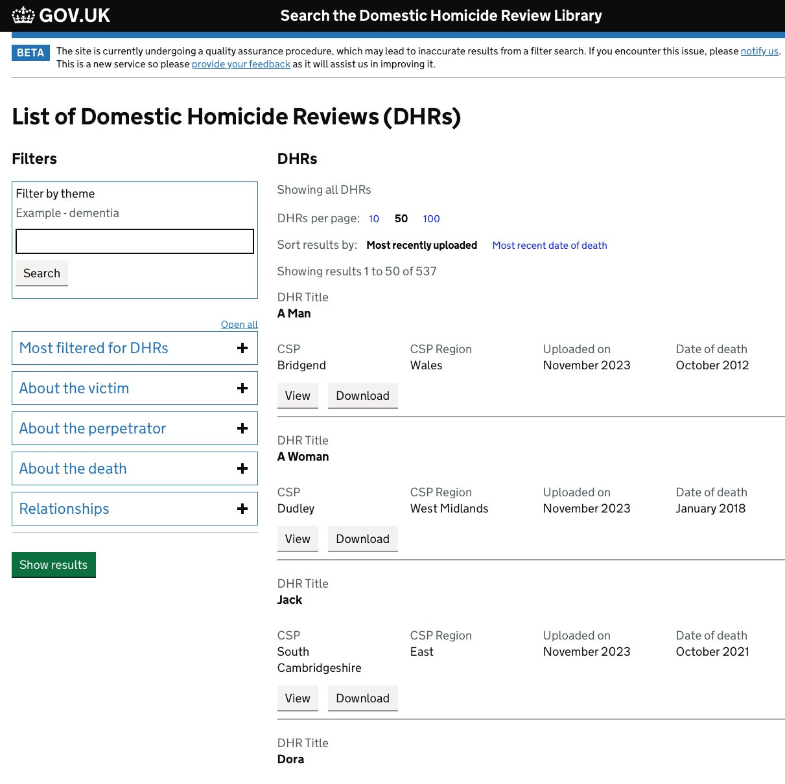
Task: Expand Most filtered for DHRs section
Action: click(135, 348)
